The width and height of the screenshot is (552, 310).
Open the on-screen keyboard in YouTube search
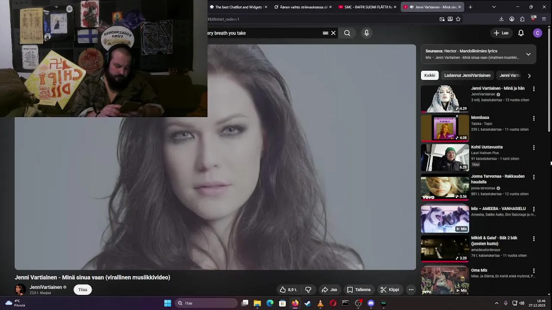(x=326, y=33)
